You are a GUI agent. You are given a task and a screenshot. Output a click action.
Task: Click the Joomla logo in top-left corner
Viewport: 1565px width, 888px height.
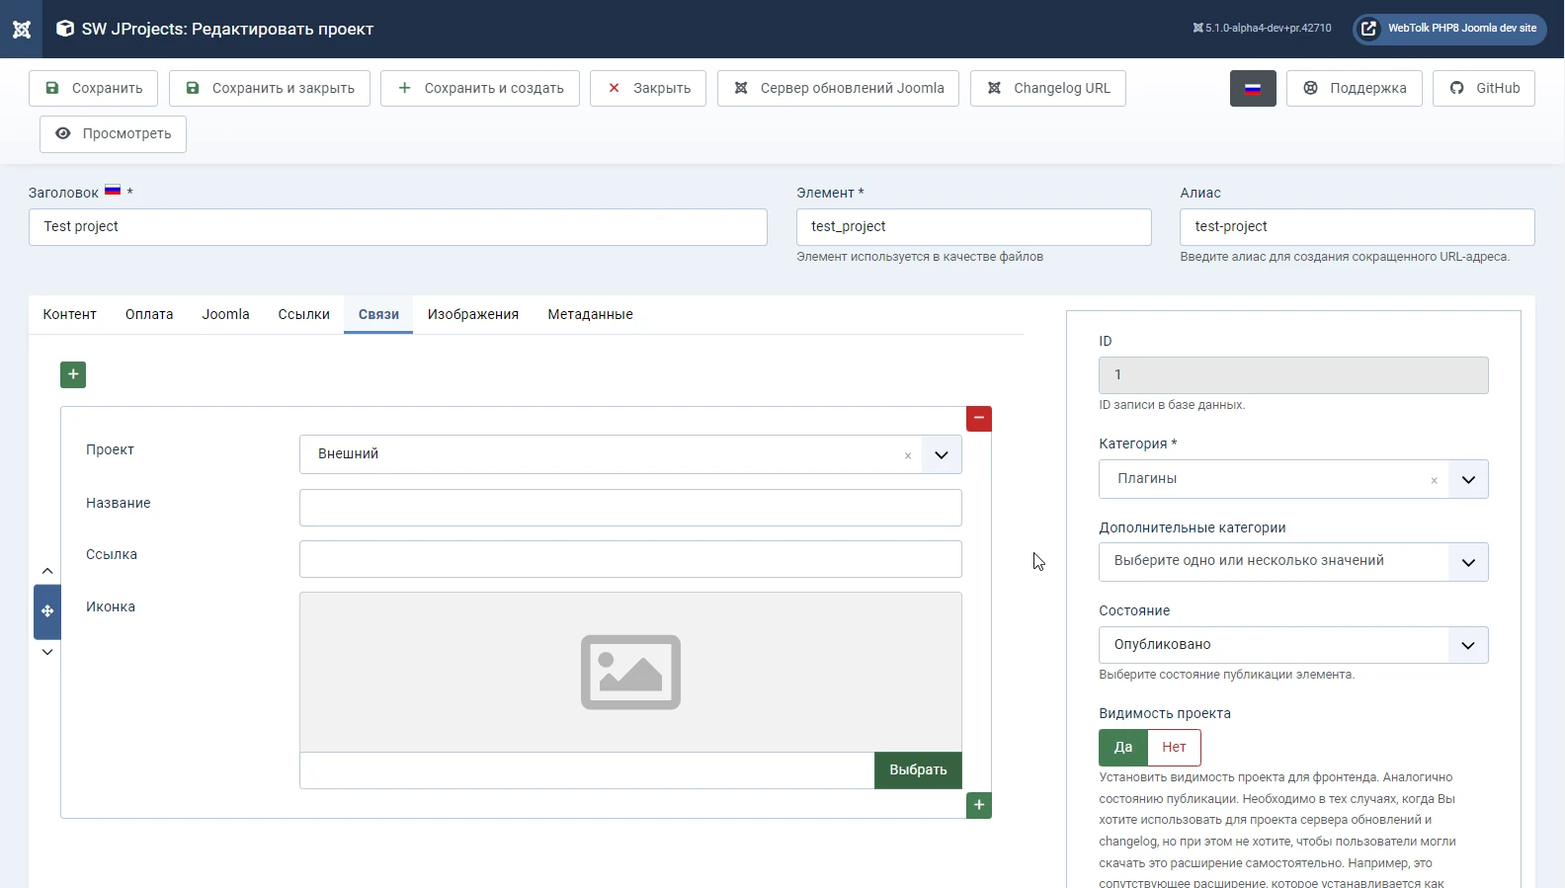pyautogui.click(x=21, y=29)
